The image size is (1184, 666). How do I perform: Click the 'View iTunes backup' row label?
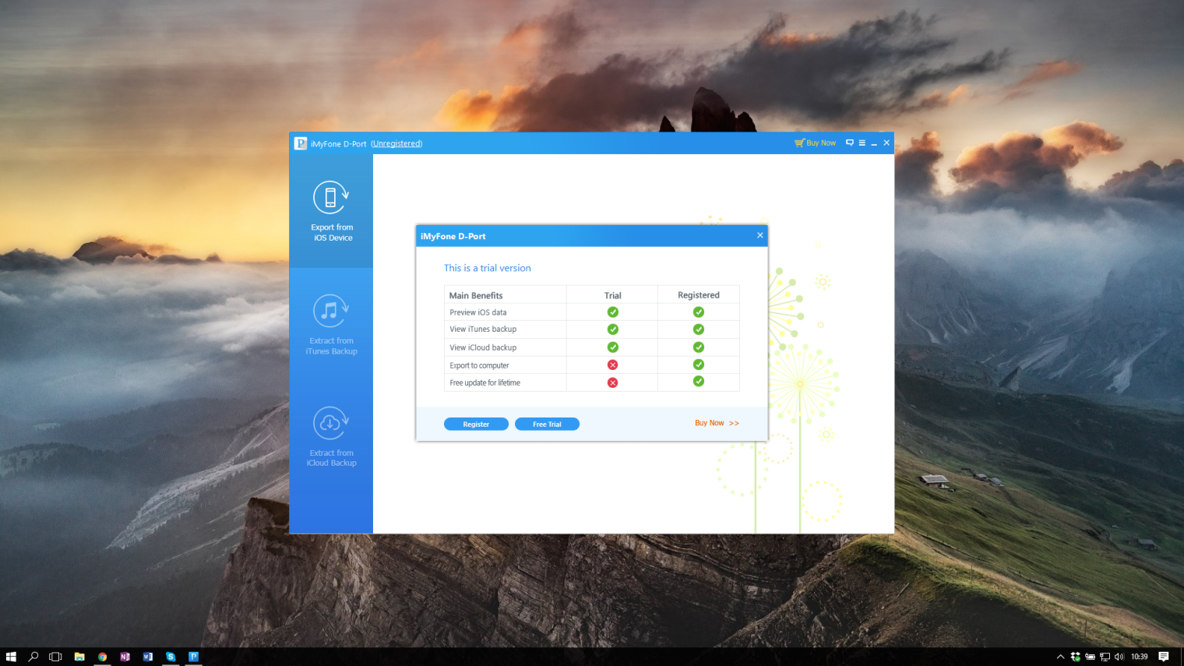(483, 329)
